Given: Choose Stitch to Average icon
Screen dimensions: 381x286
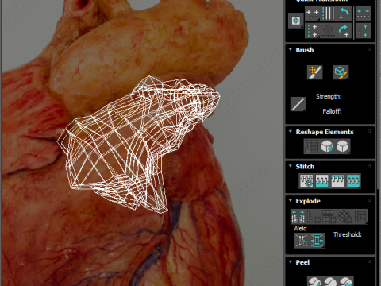Looking at the screenshot, I should [x=322, y=181].
